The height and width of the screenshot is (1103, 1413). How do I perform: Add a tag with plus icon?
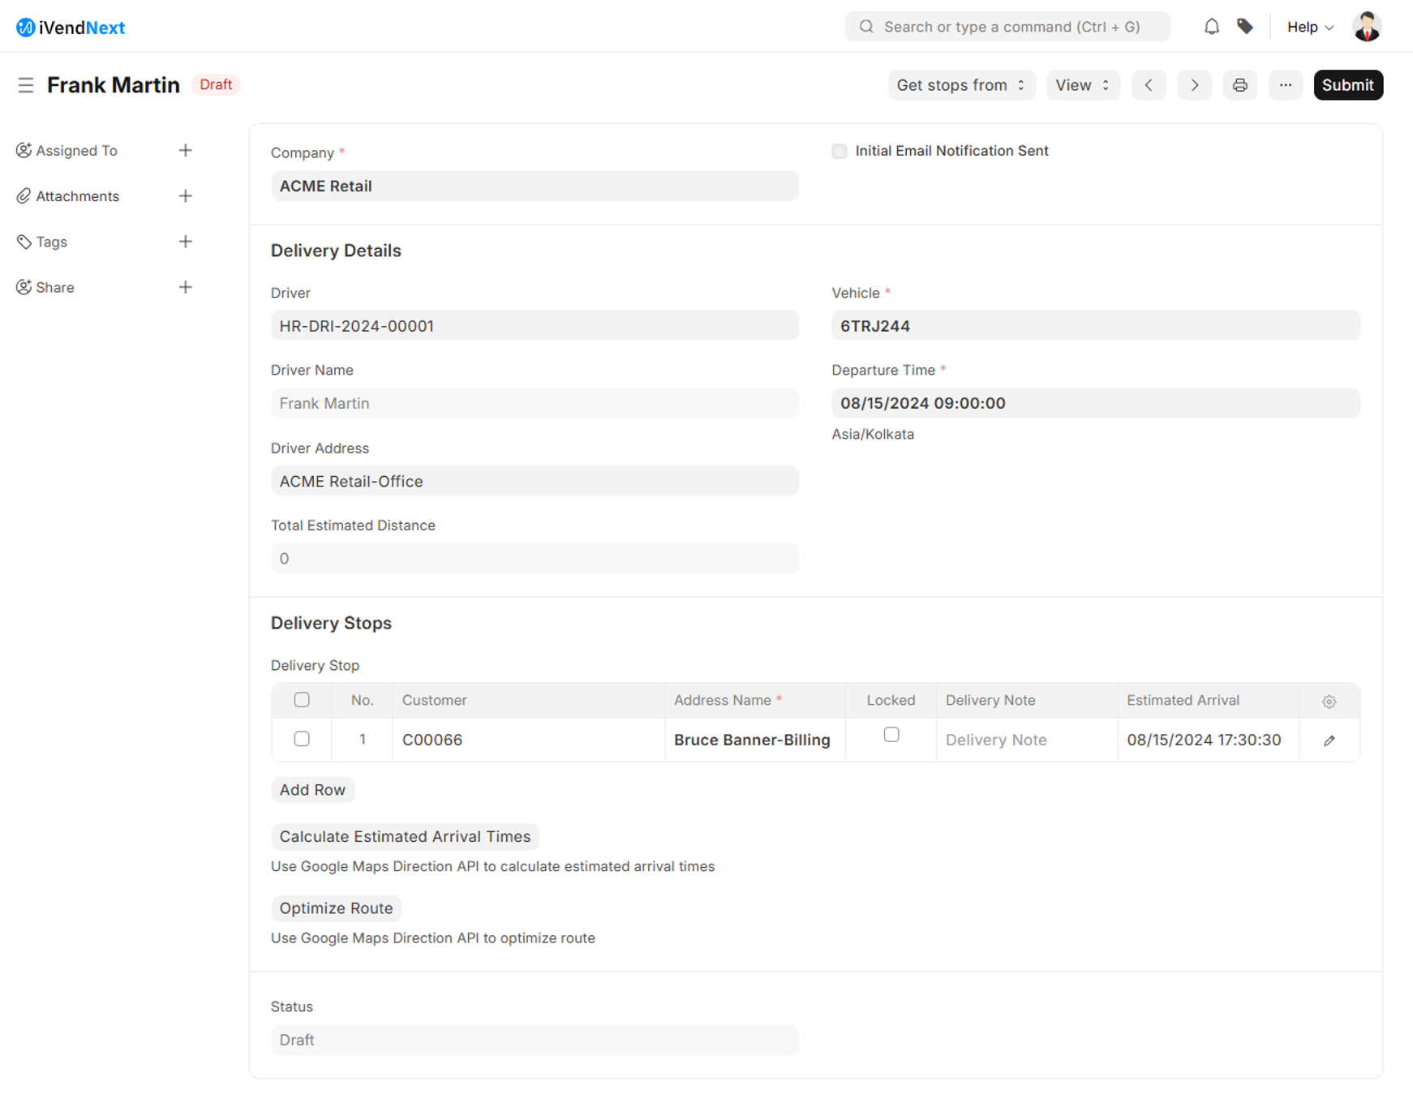[185, 242]
